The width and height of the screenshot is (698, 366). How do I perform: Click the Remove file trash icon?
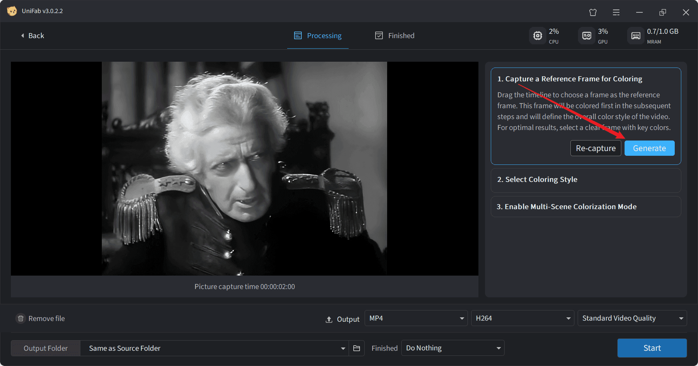click(x=21, y=318)
